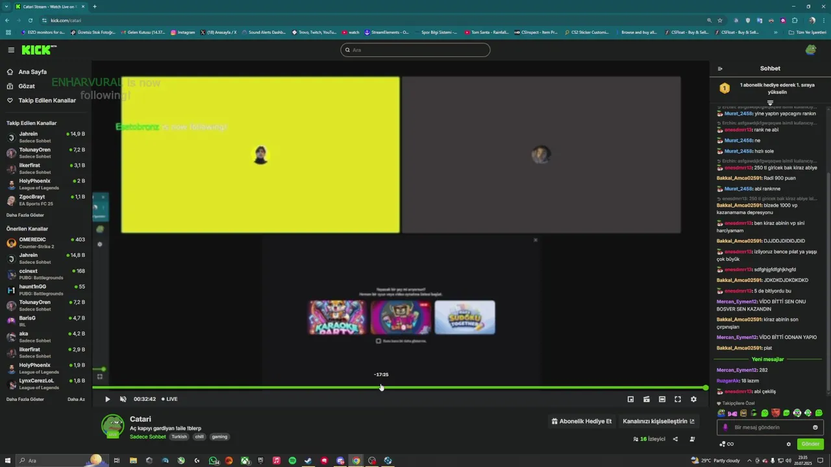The image size is (831, 467).
Task: Select the Turkish tag
Action: [179, 437]
